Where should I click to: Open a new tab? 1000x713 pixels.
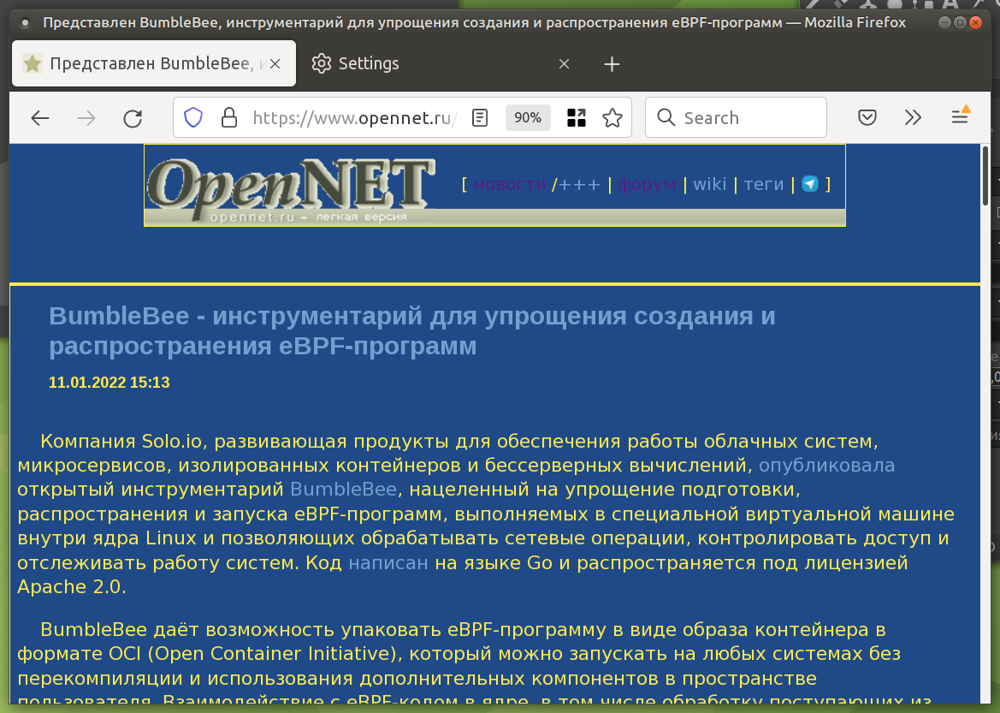pos(612,64)
